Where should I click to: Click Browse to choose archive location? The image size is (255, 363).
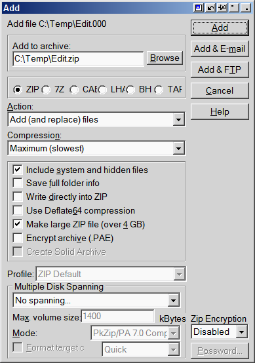(165, 58)
